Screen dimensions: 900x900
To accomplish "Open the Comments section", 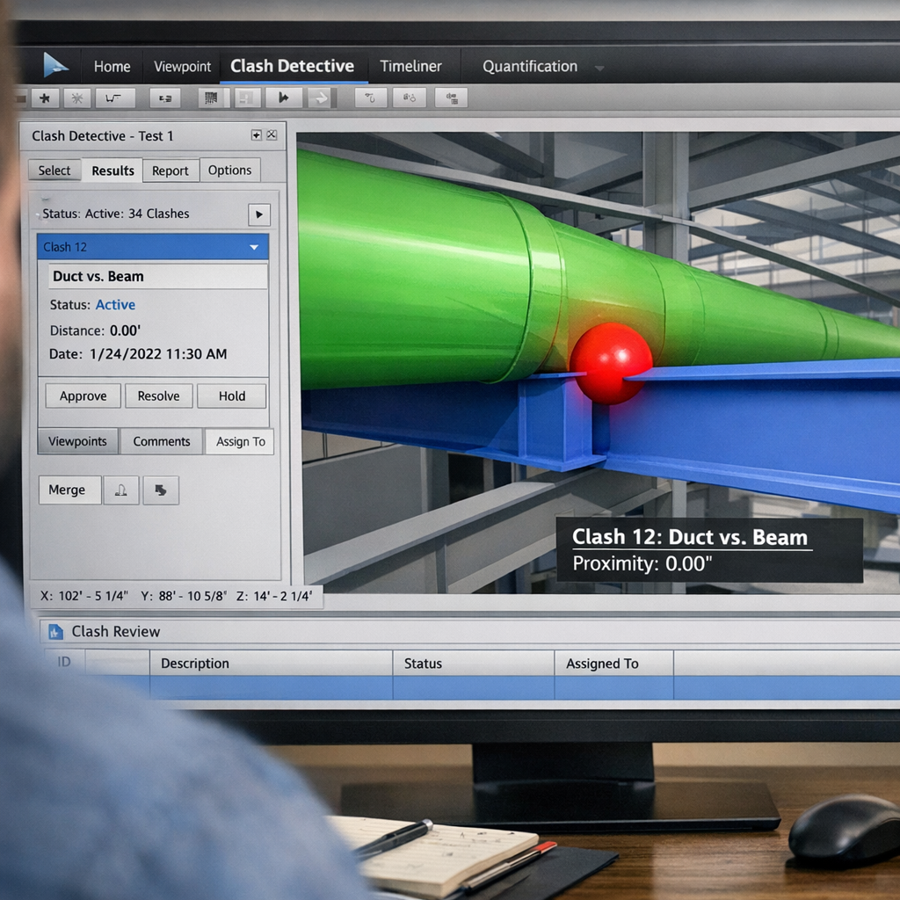I will [x=162, y=441].
